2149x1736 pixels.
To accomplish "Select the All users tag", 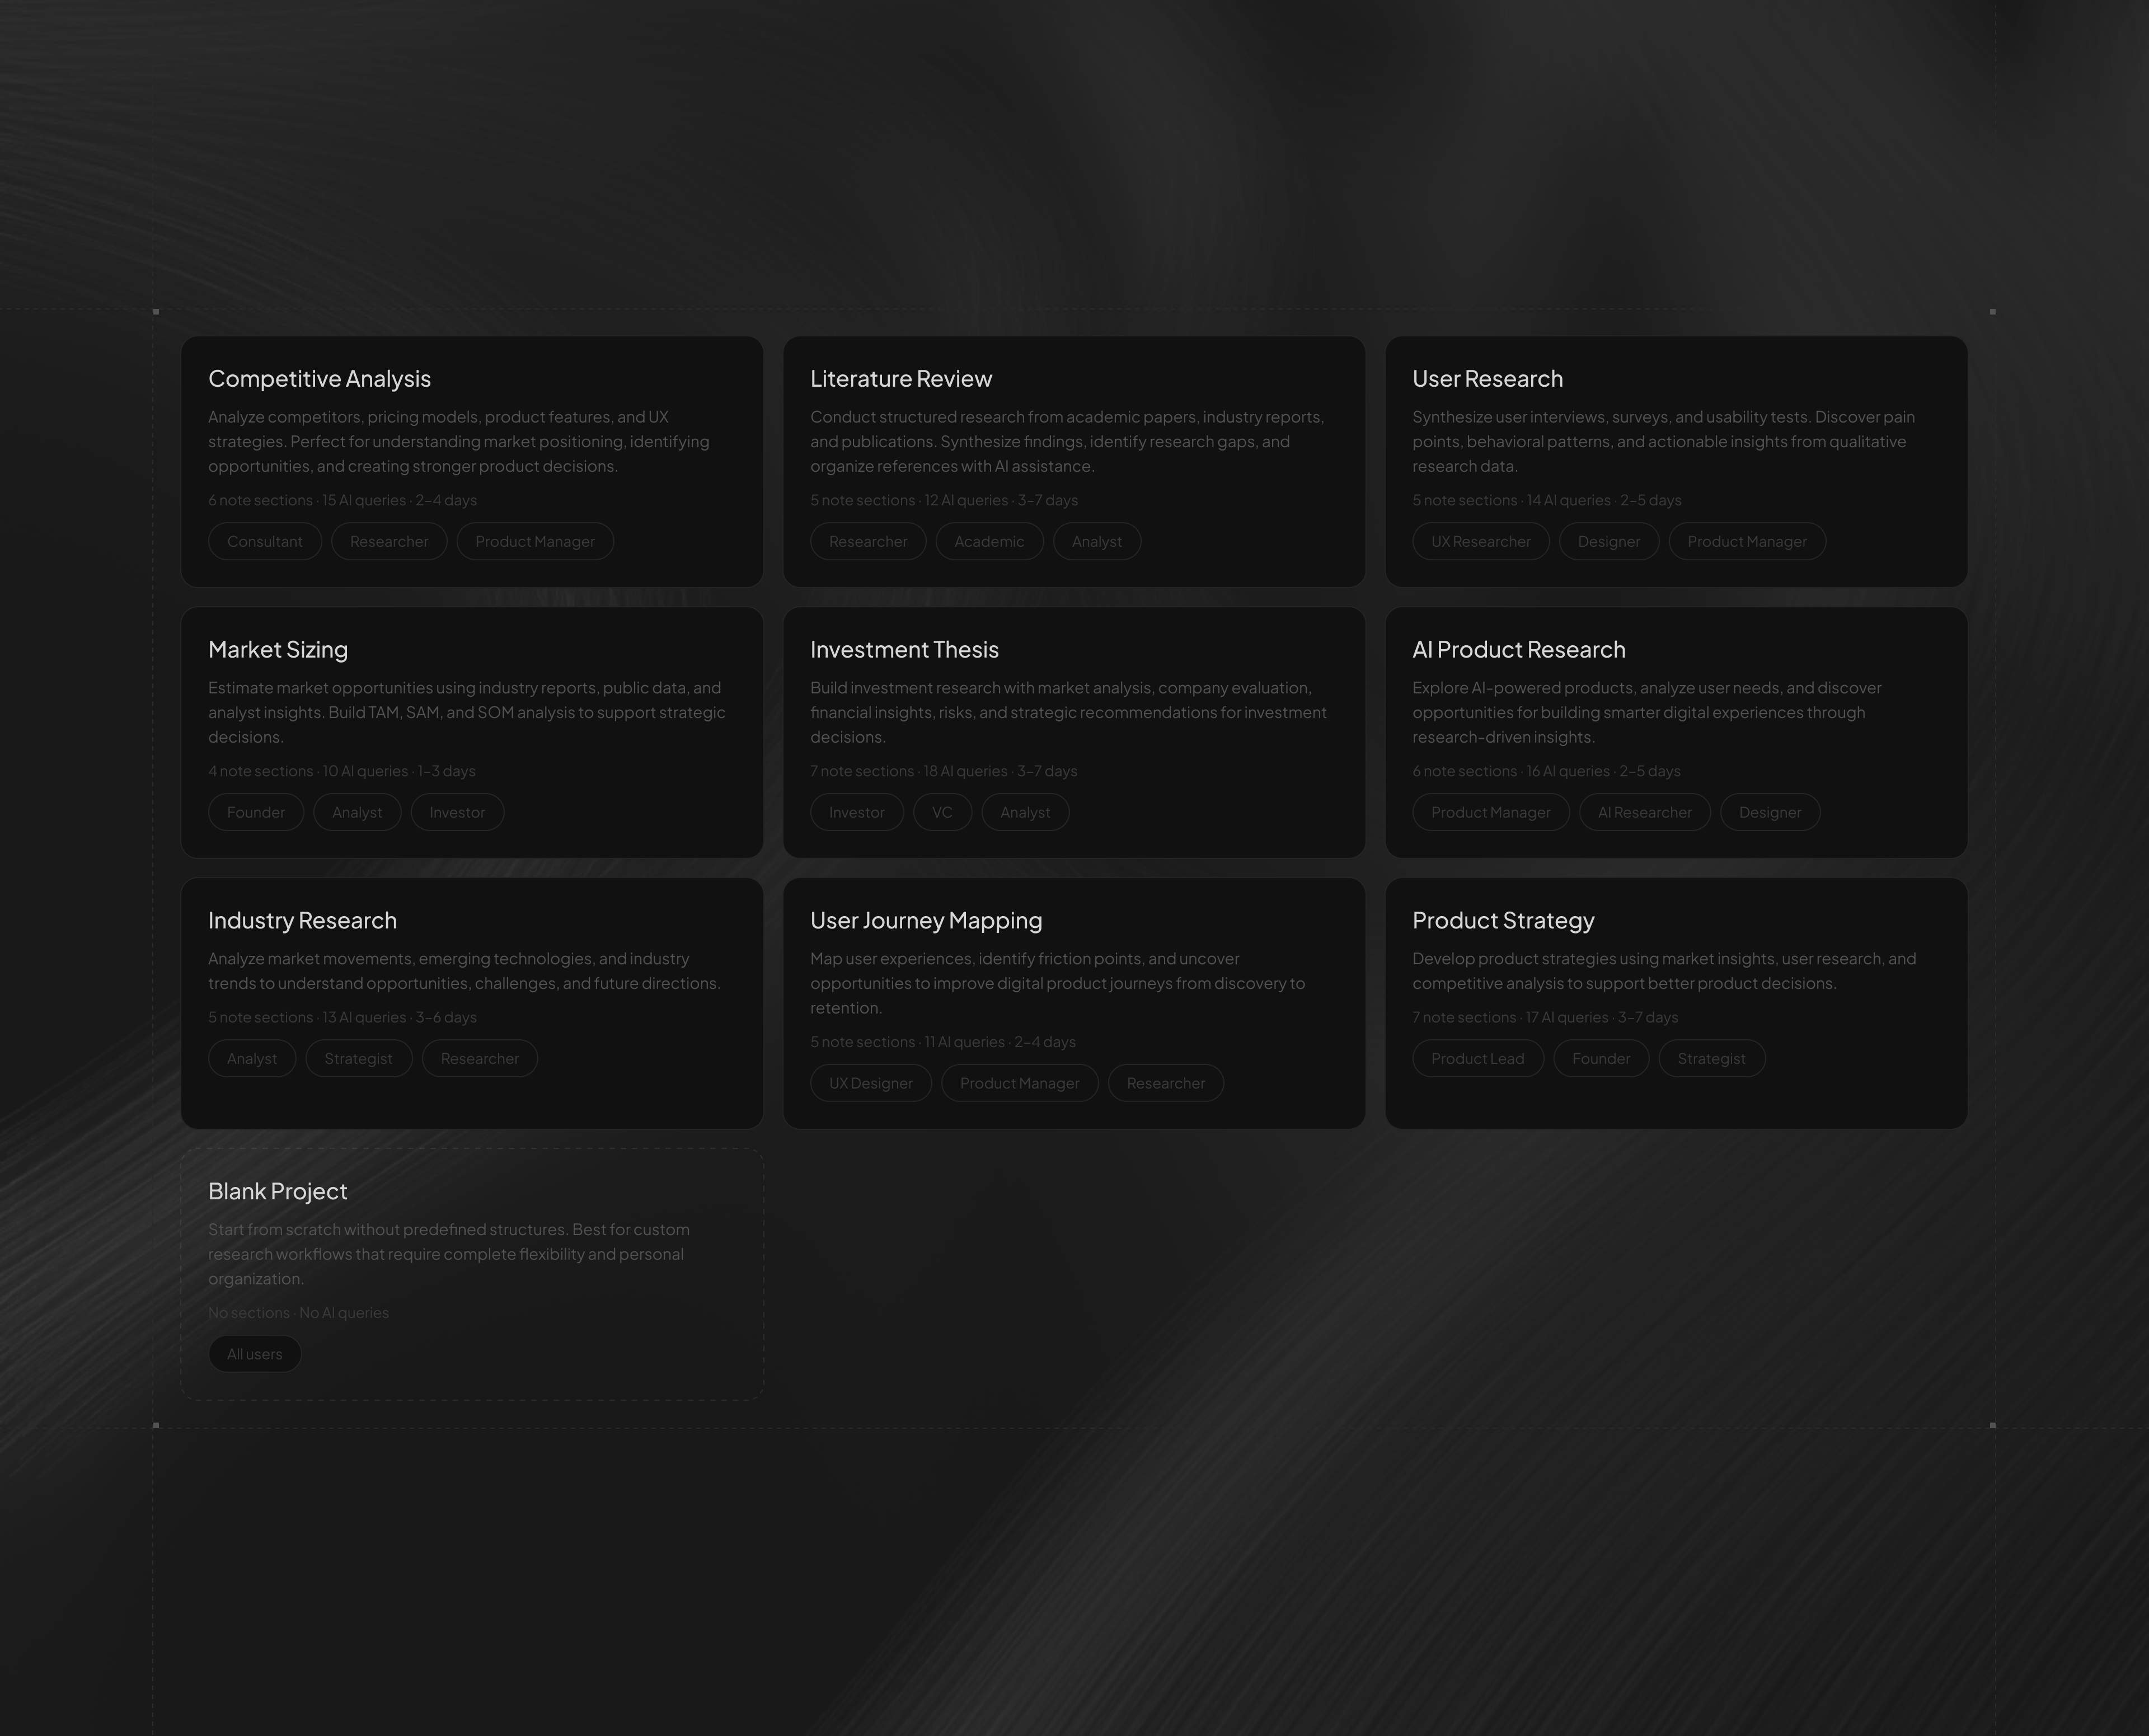I will coord(255,1354).
